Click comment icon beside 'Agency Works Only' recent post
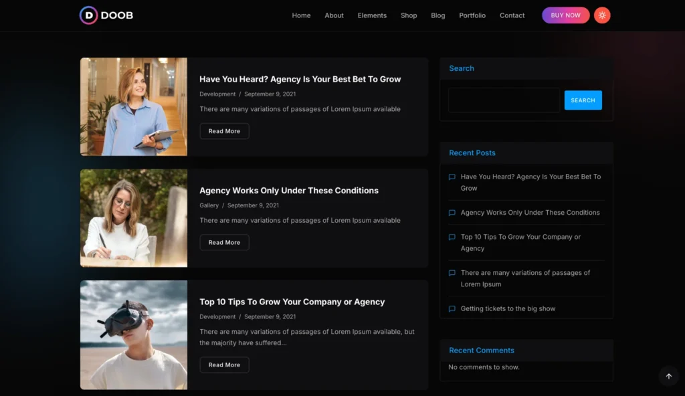Screen dimensions: 685x396 [452, 213]
